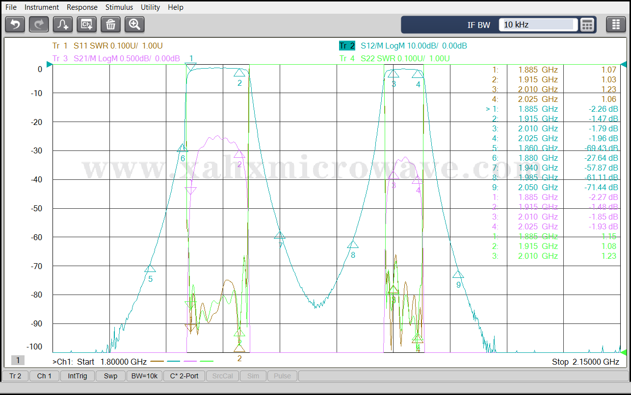This screenshot has width=631, height=395.
Task: Open the File menu
Action: click(x=11, y=7)
